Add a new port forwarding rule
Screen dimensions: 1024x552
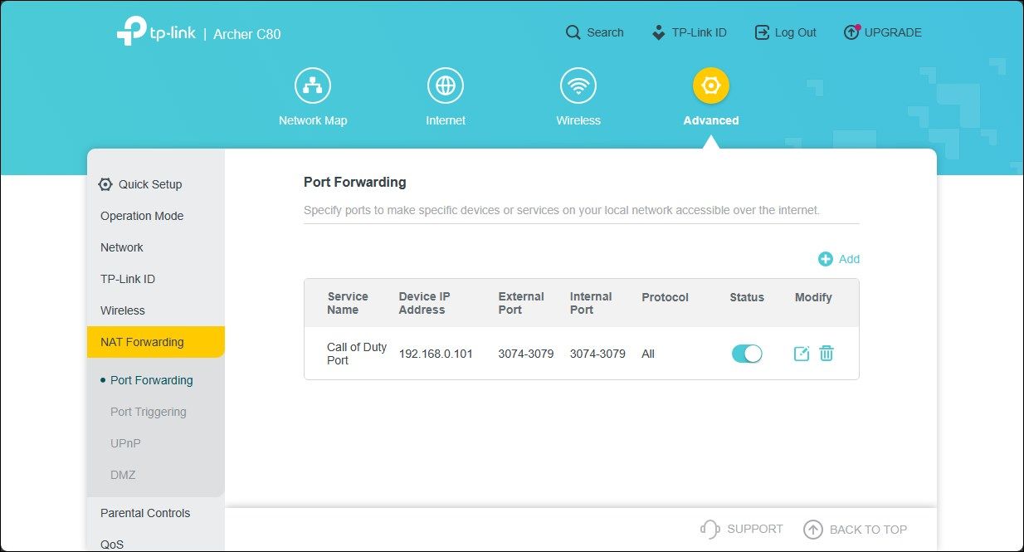[838, 258]
